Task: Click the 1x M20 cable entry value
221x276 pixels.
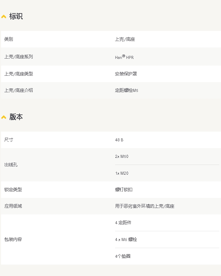Action: pos(121,173)
